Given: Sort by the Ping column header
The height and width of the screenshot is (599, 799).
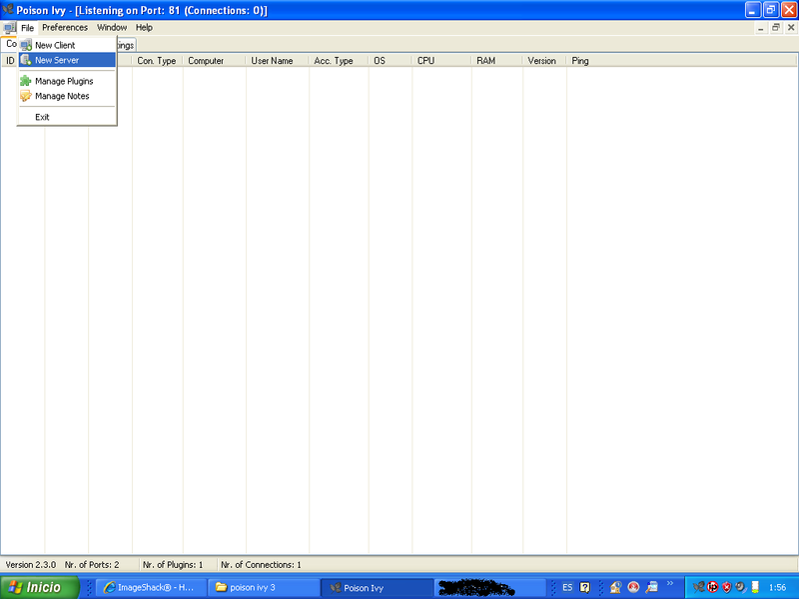Looking at the screenshot, I should (x=682, y=61).
